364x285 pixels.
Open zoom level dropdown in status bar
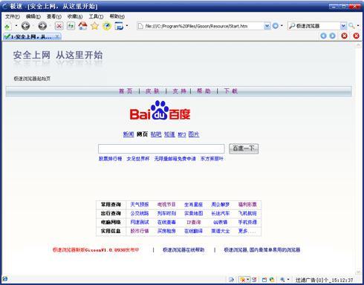click(288, 280)
